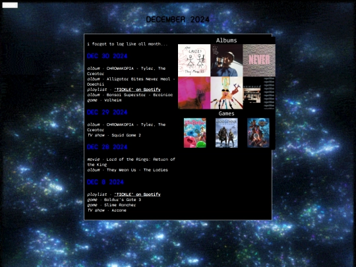
Task: Open the 'TICKLE' on Spotify link under Dec 8
Action: click(137, 194)
